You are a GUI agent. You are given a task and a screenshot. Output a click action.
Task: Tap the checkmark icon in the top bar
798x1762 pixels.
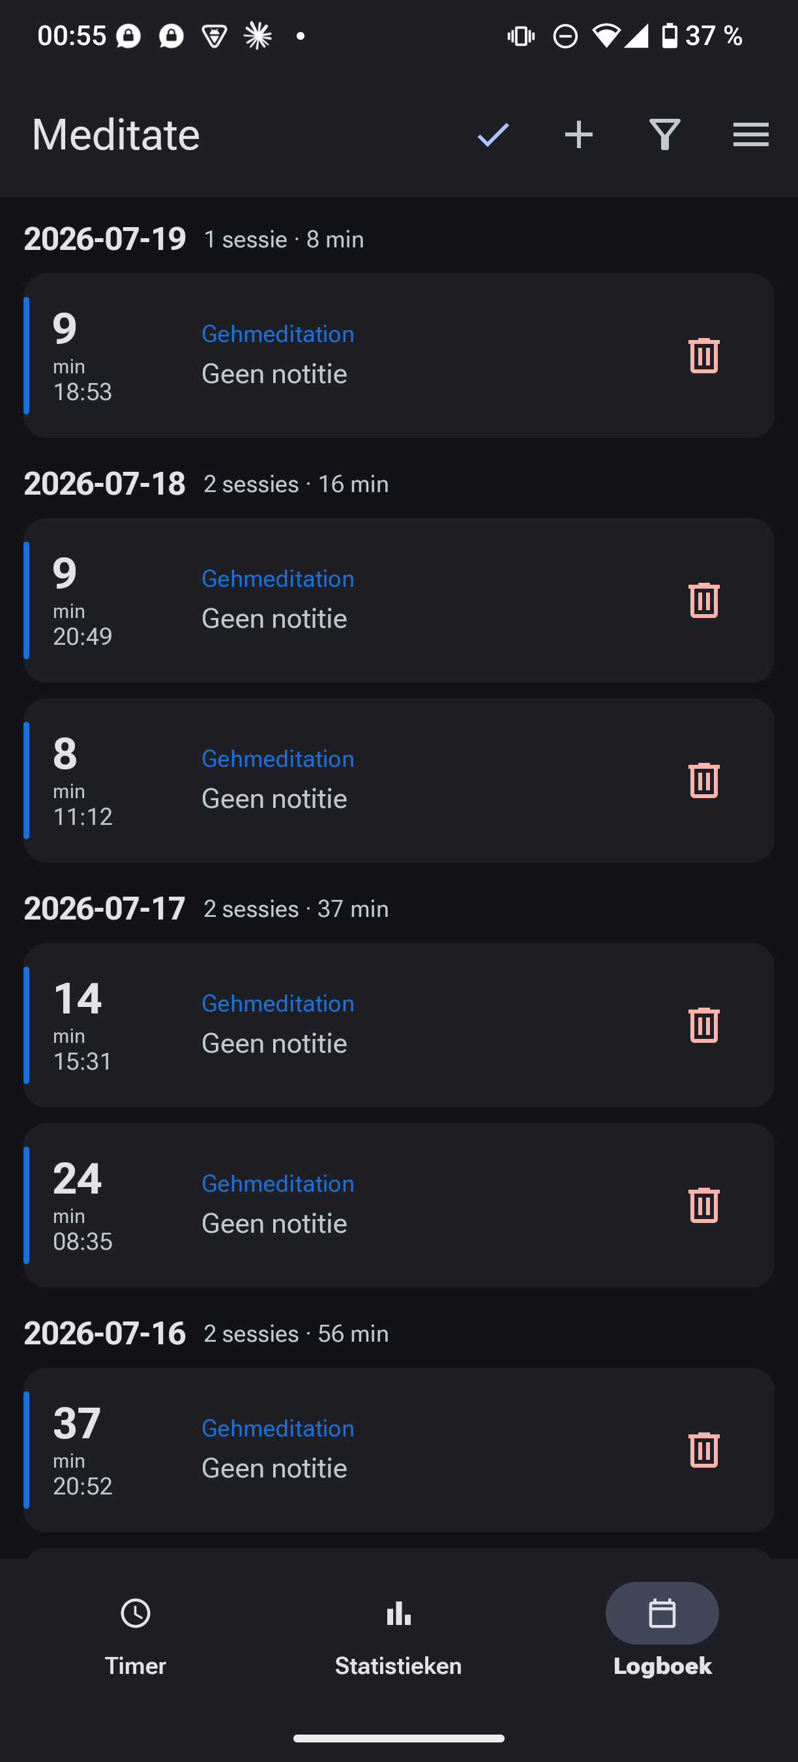coord(493,134)
